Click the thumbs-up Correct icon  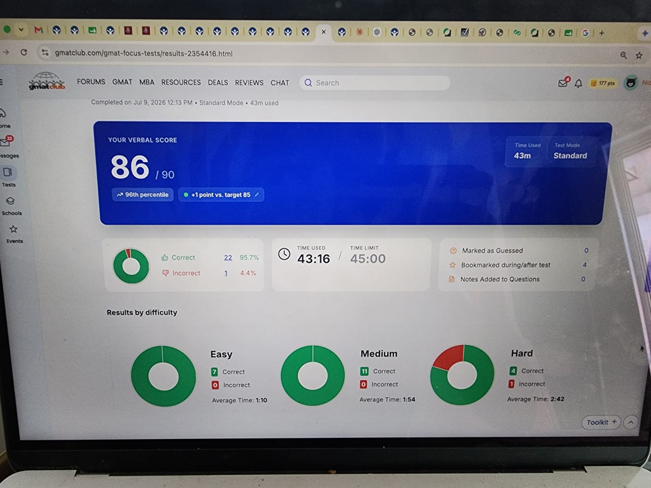(x=165, y=257)
